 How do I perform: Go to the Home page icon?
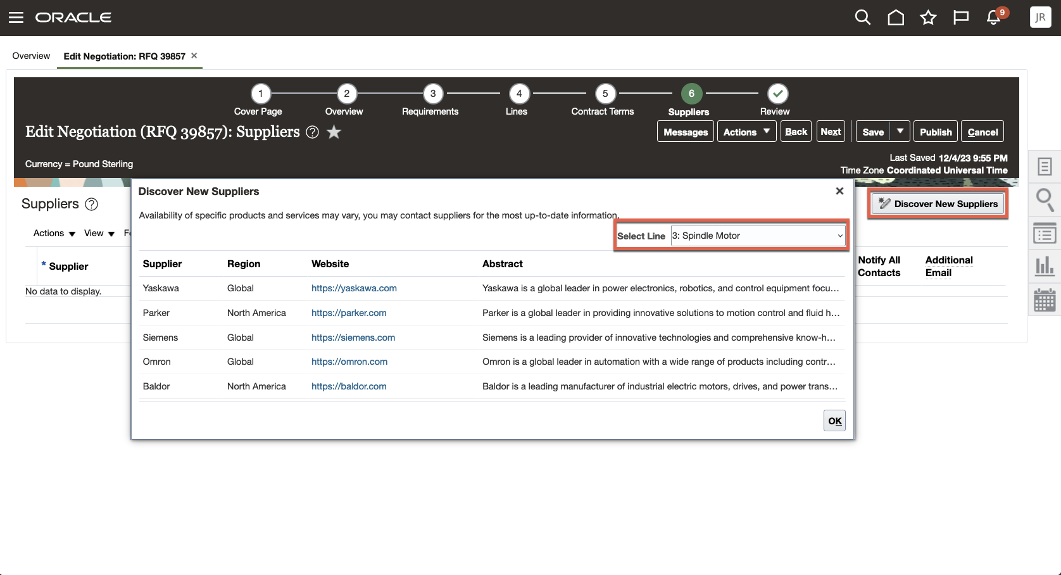(896, 18)
